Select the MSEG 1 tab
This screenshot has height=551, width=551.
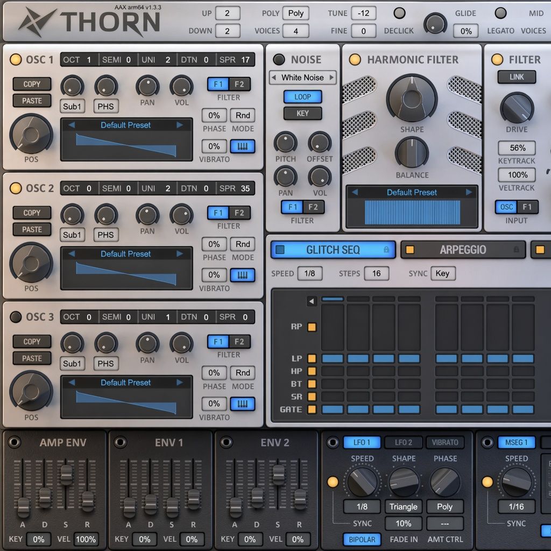[517, 442]
